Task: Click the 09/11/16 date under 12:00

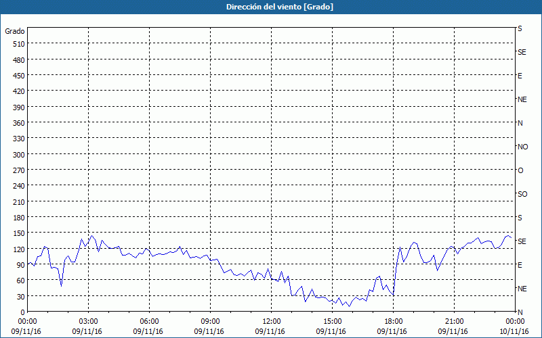Action: click(270, 331)
